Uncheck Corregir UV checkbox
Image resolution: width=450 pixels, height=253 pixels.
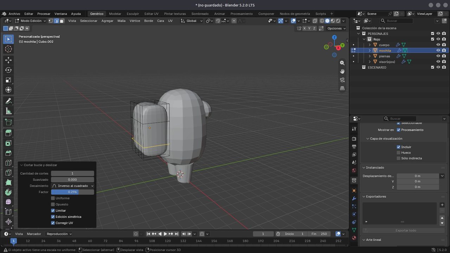tap(53, 223)
